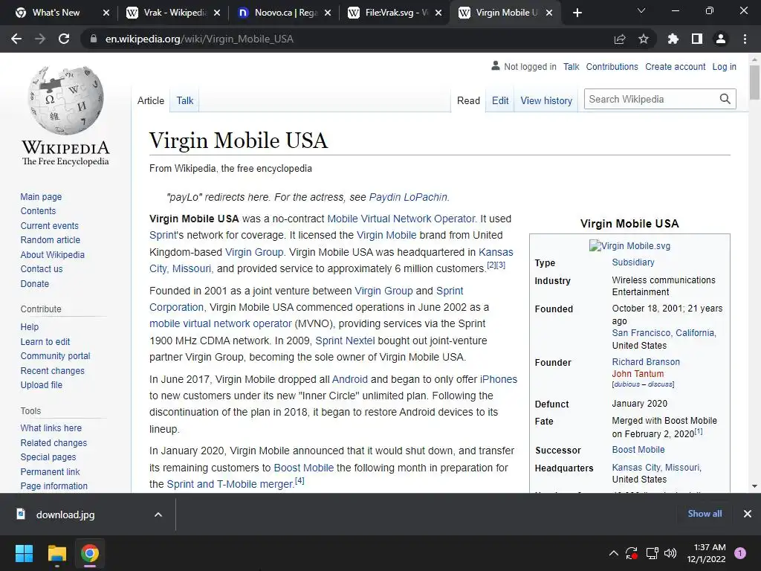Open the tab search dropdown arrow

[x=641, y=10]
